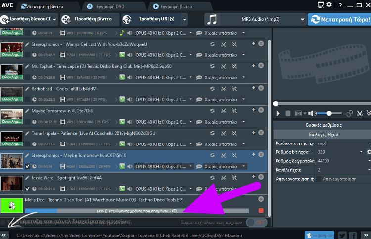Click Προσθήκη δίσκου CD button
The image size is (371, 239).
tap(28, 19)
